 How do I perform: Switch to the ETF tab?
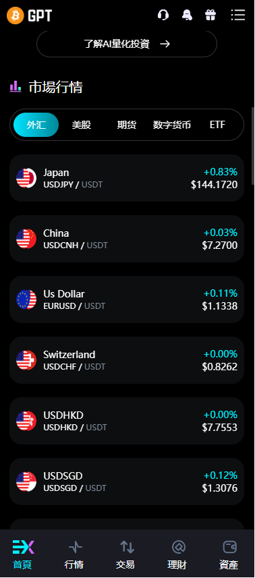(x=217, y=125)
